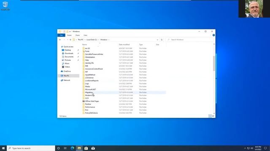Select Desktop in the navigation pane

click(67, 50)
